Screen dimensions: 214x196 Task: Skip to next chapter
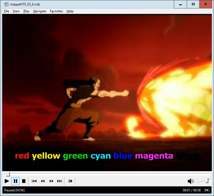pos(60,181)
